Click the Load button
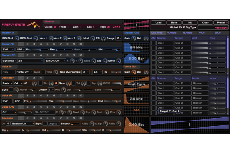 tap(158, 23)
